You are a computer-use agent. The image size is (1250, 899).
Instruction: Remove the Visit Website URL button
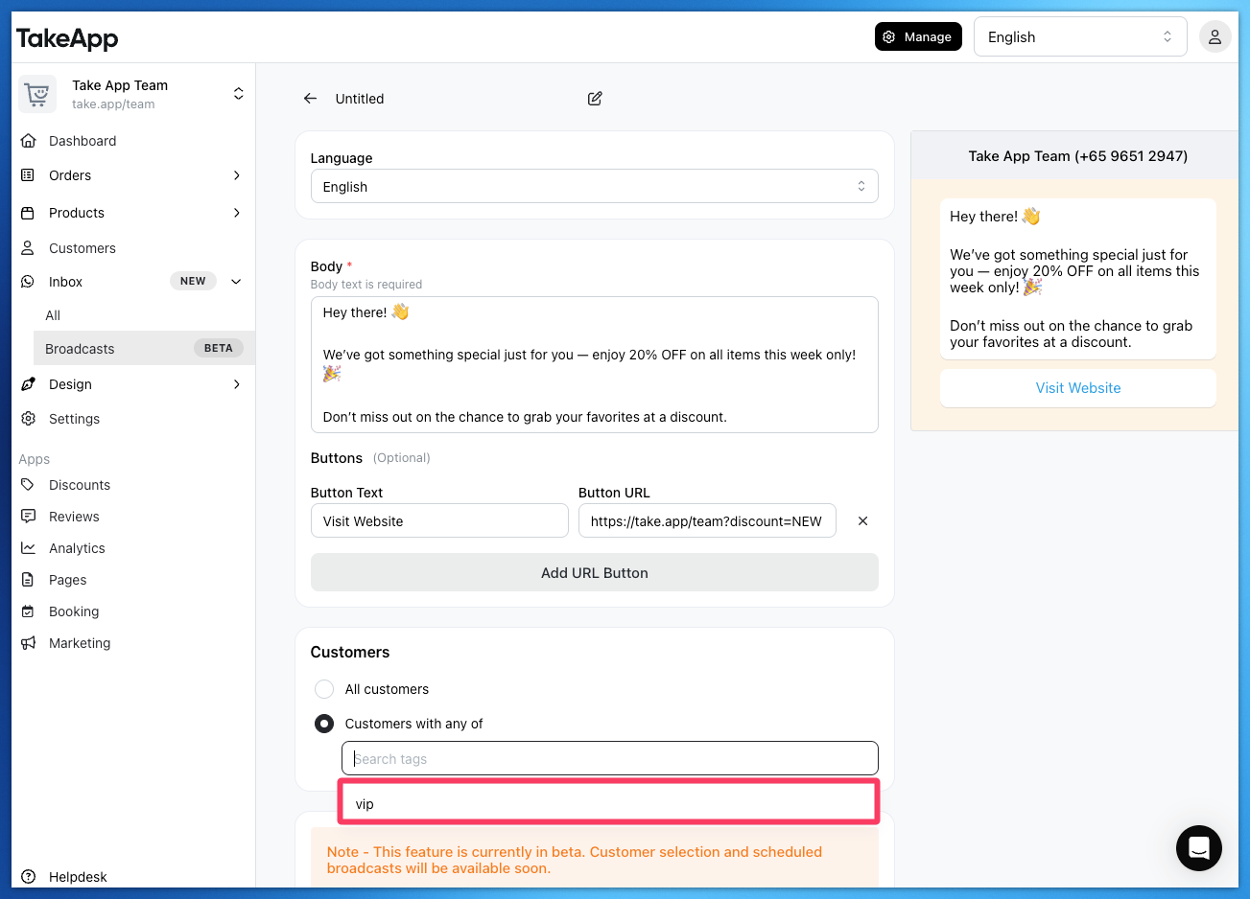[862, 521]
